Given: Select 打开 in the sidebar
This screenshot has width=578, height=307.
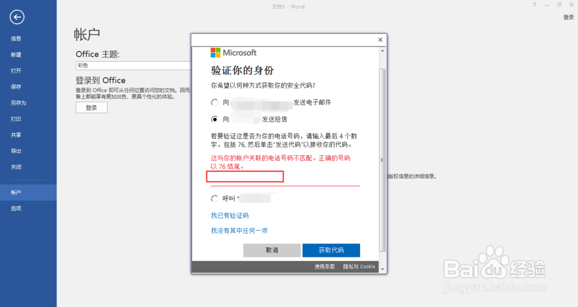Looking at the screenshot, I should click(16, 70).
